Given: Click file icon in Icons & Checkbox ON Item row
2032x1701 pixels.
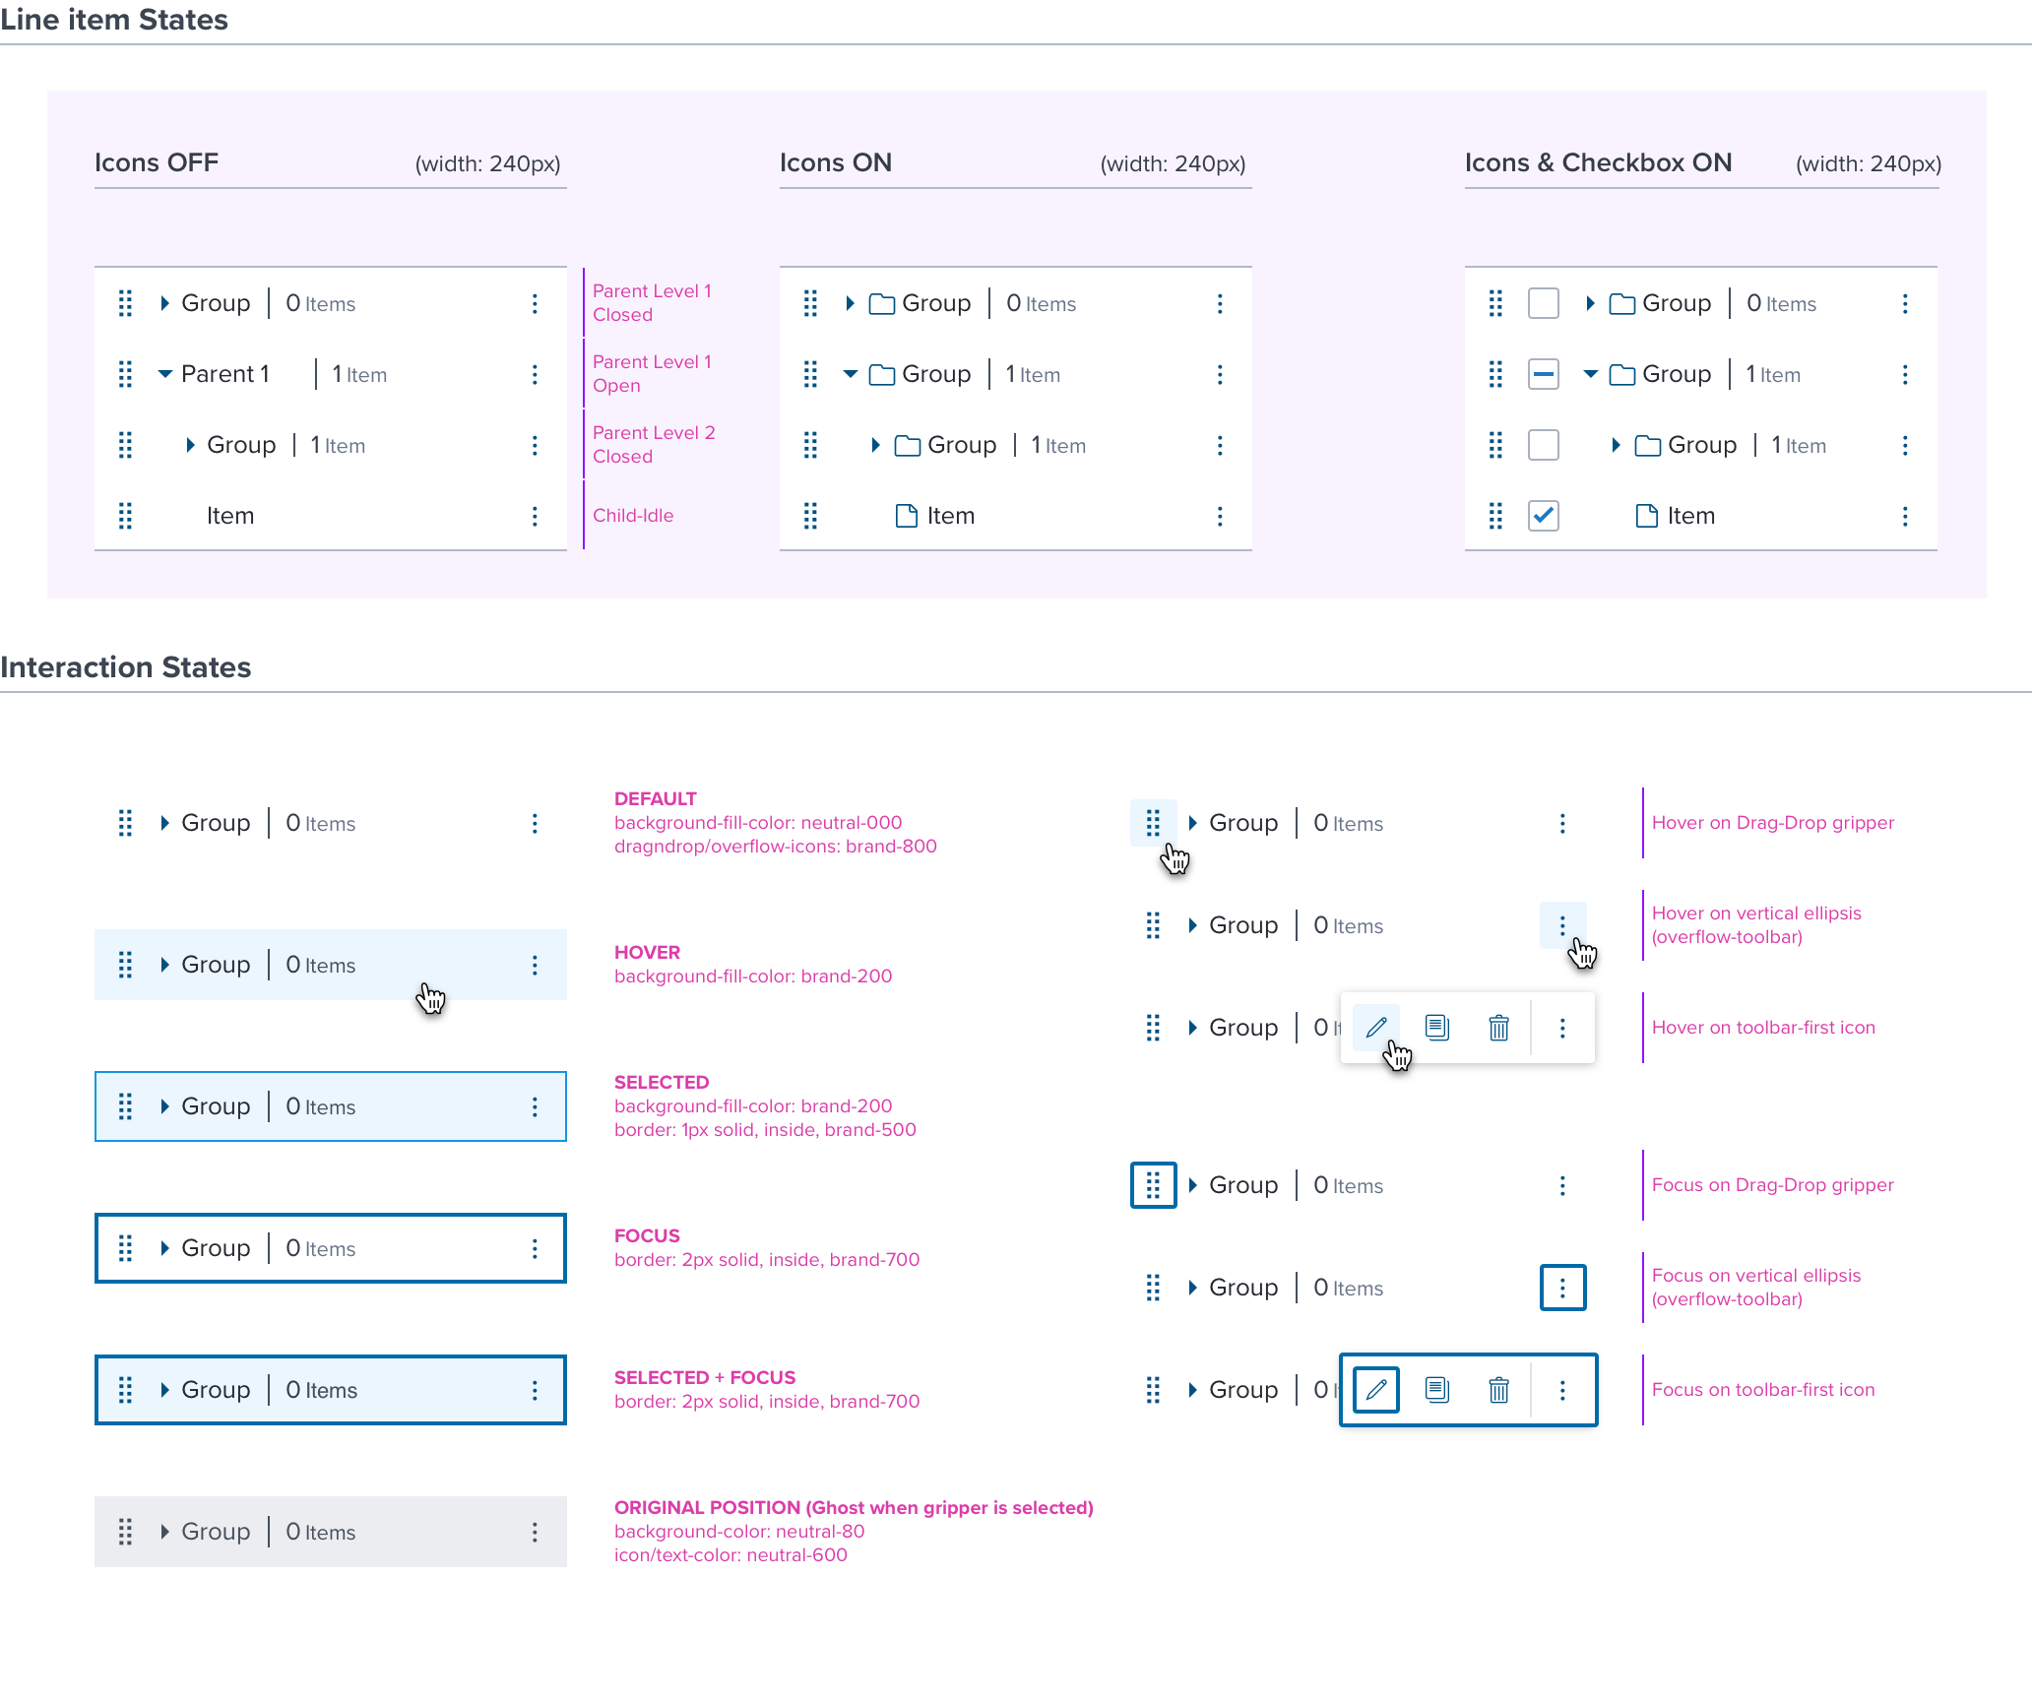Looking at the screenshot, I should point(1647,516).
